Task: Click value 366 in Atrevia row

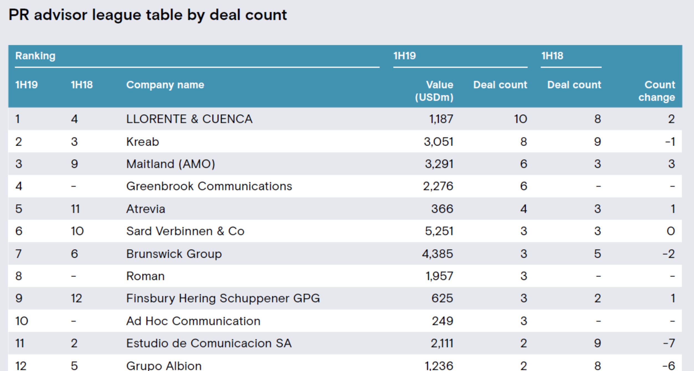Action: (442, 209)
